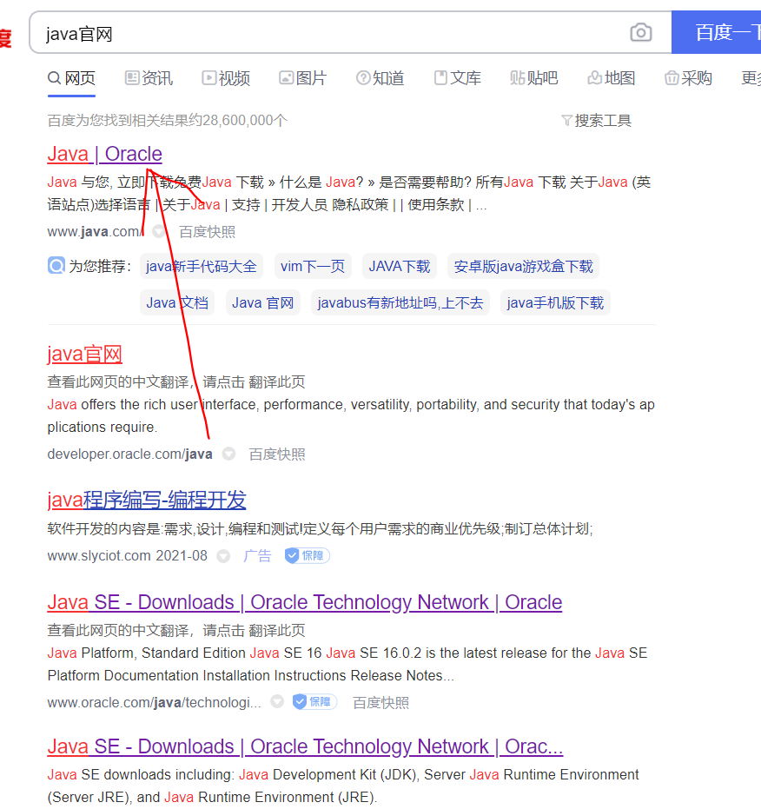Image resolution: width=761 pixels, height=809 pixels.
Task: Open 百度快照 for www.oracle.com result
Action: 380,703
